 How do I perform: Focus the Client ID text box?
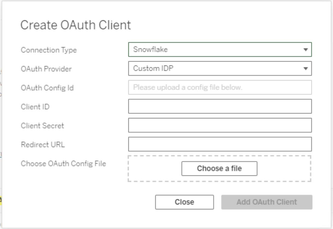pyautogui.click(x=220, y=106)
